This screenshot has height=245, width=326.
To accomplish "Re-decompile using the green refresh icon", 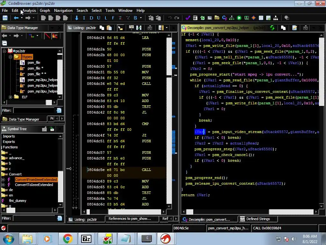I will [272, 28].
